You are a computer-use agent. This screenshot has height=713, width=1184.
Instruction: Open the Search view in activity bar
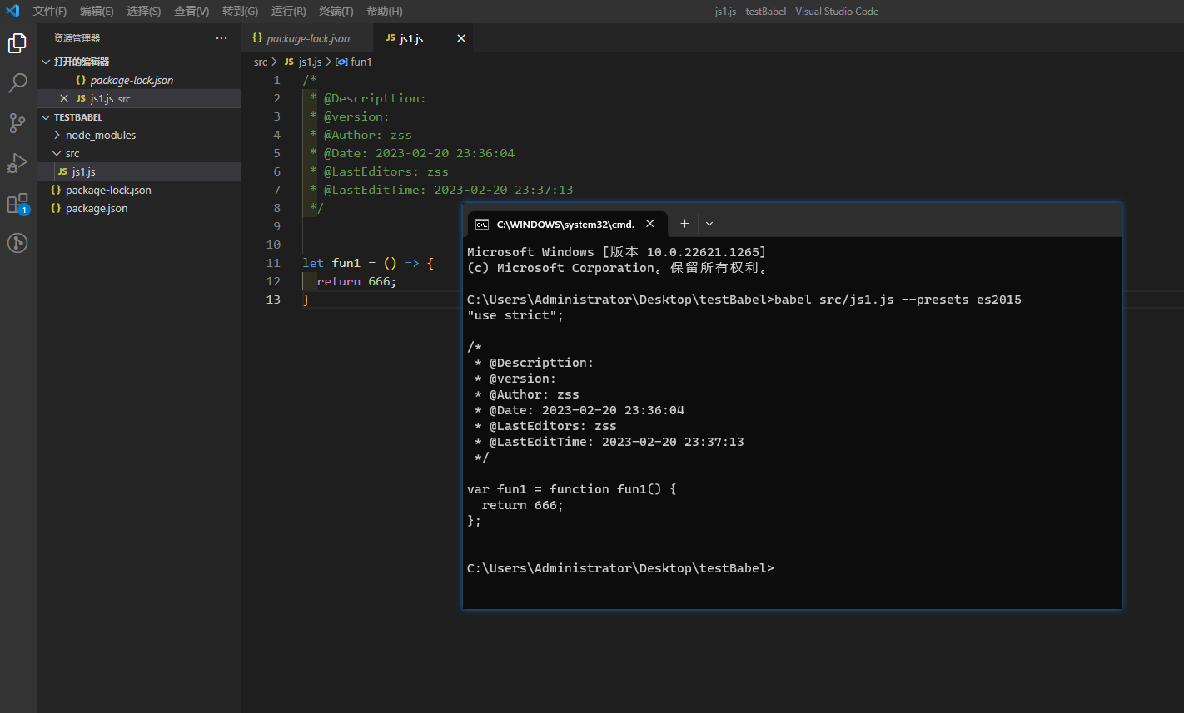click(17, 83)
